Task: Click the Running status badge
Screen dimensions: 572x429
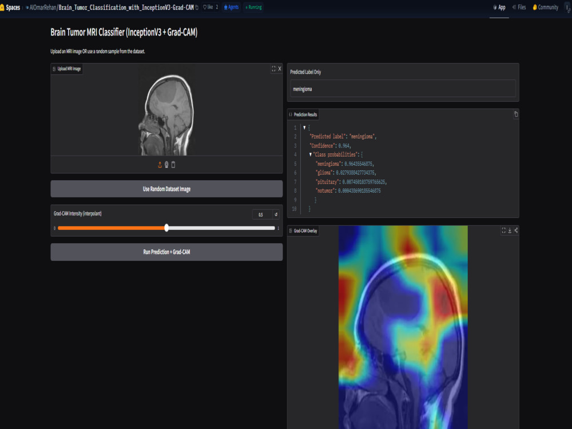Action: click(x=253, y=7)
